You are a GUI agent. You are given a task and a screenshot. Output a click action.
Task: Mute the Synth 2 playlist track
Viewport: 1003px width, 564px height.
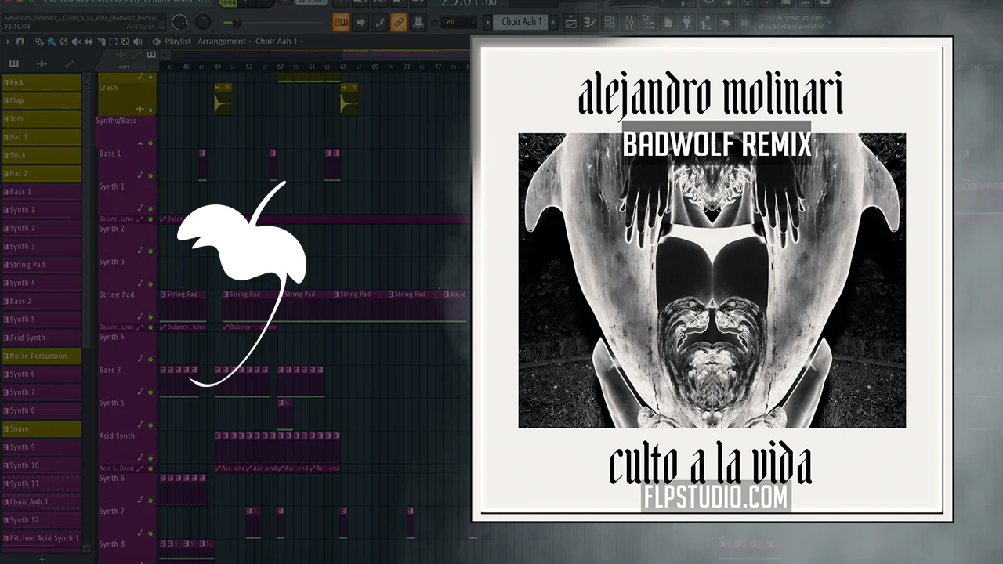pos(150,251)
